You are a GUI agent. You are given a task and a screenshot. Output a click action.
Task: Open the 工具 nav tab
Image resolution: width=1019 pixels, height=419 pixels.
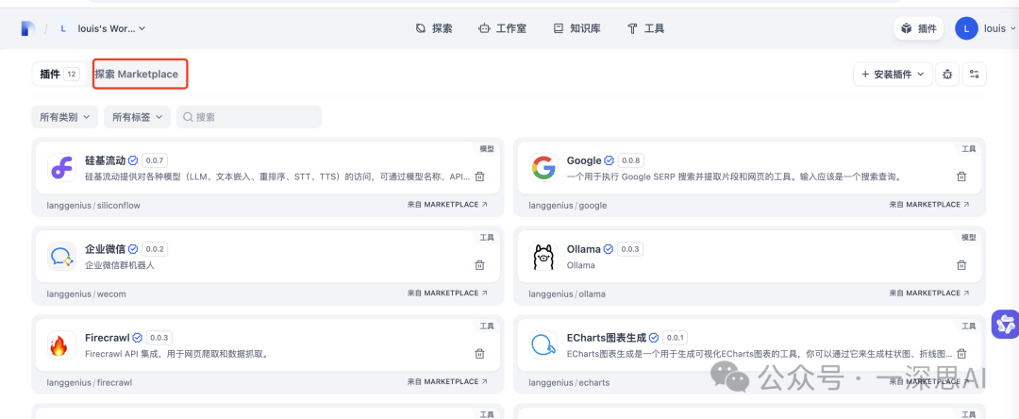[645, 28]
